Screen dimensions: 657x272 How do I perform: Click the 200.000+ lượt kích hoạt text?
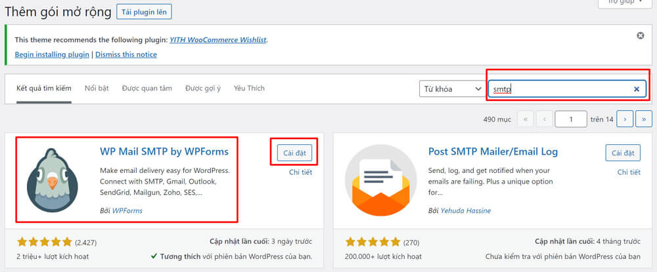tap(384, 256)
